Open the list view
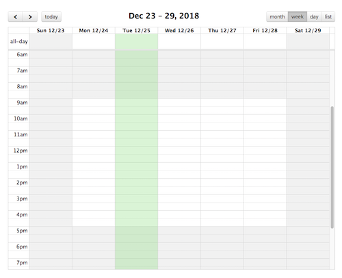The height and width of the screenshot is (278, 342). 328,16
